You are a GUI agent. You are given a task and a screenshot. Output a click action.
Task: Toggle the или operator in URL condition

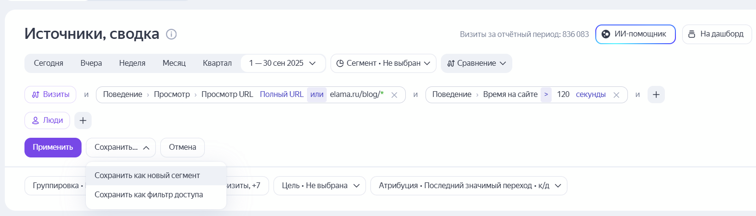317,95
